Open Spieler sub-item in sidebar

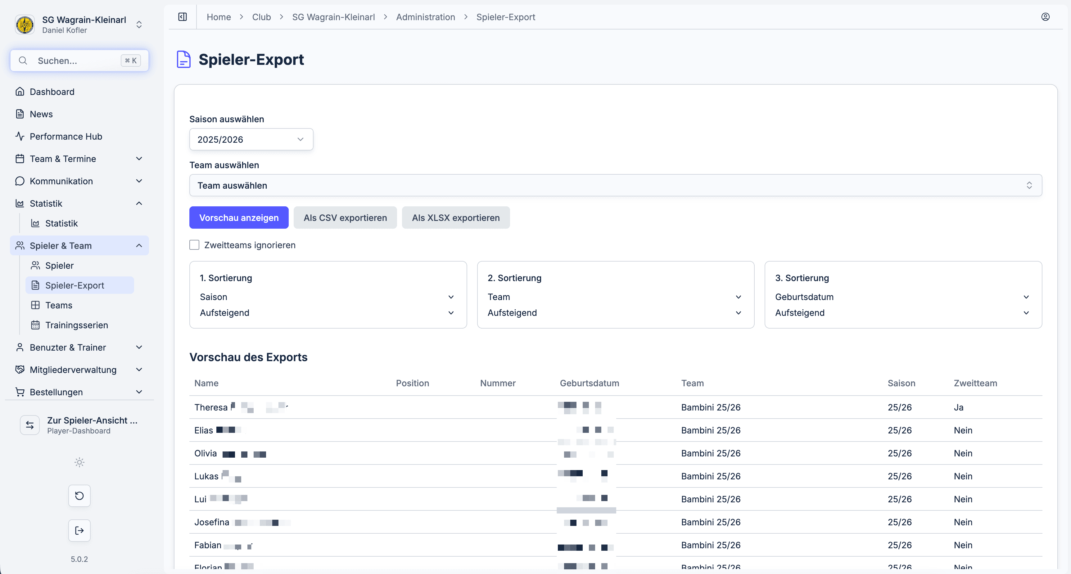click(x=80, y=266)
